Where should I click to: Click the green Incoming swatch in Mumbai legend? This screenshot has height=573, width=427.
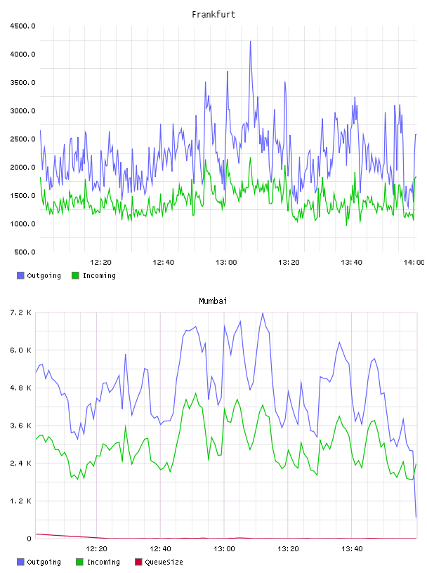tap(79, 562)
